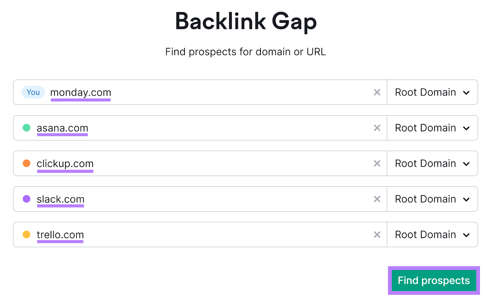Click the orange dot beside clickup.com
491x305 pixels.
(27, 163)
